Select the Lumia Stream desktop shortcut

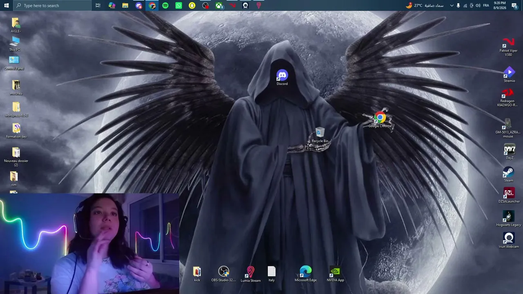[x=250, y=274]
